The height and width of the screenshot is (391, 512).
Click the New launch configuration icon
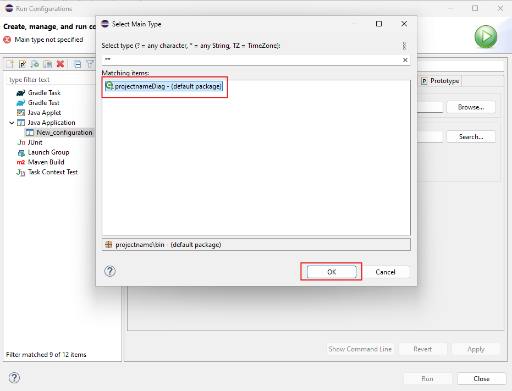coord(10,64)
